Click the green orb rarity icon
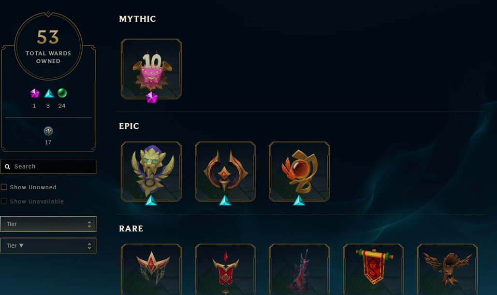 click(x=62, y=93)
